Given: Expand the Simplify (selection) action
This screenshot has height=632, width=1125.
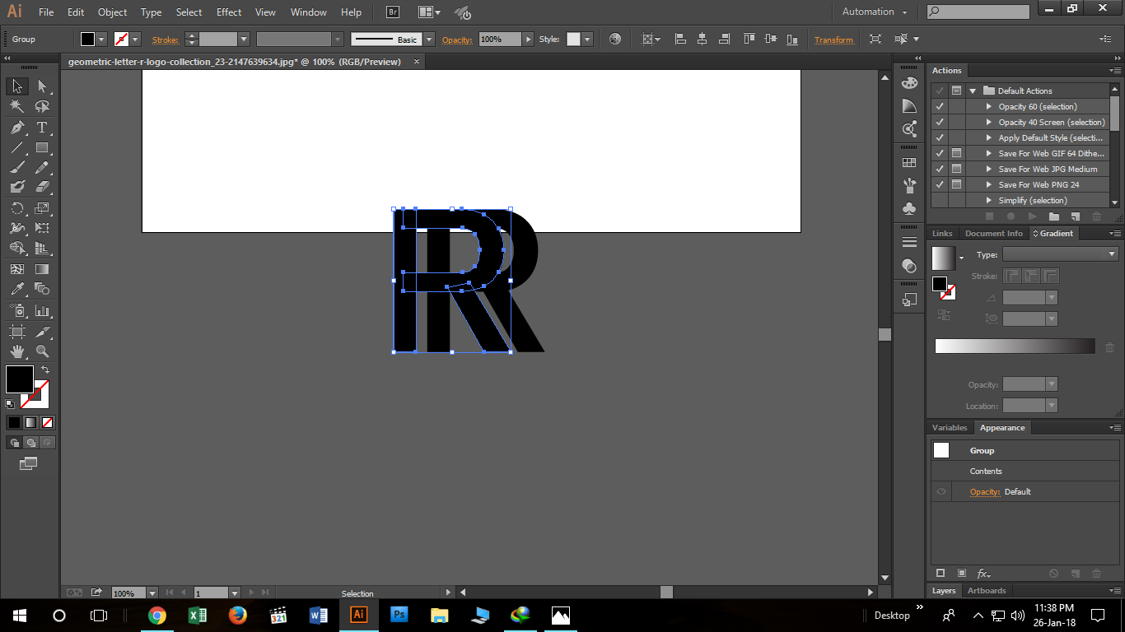Looking at the screenshot, I should pos(989,200).
